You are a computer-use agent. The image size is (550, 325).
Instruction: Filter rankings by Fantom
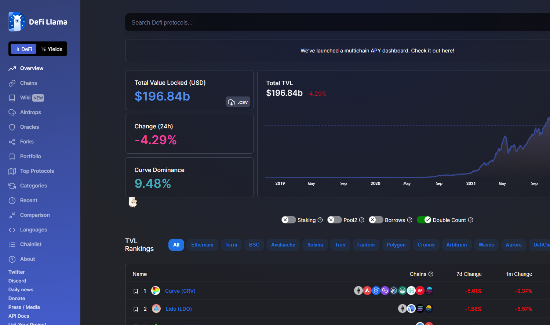366,245
